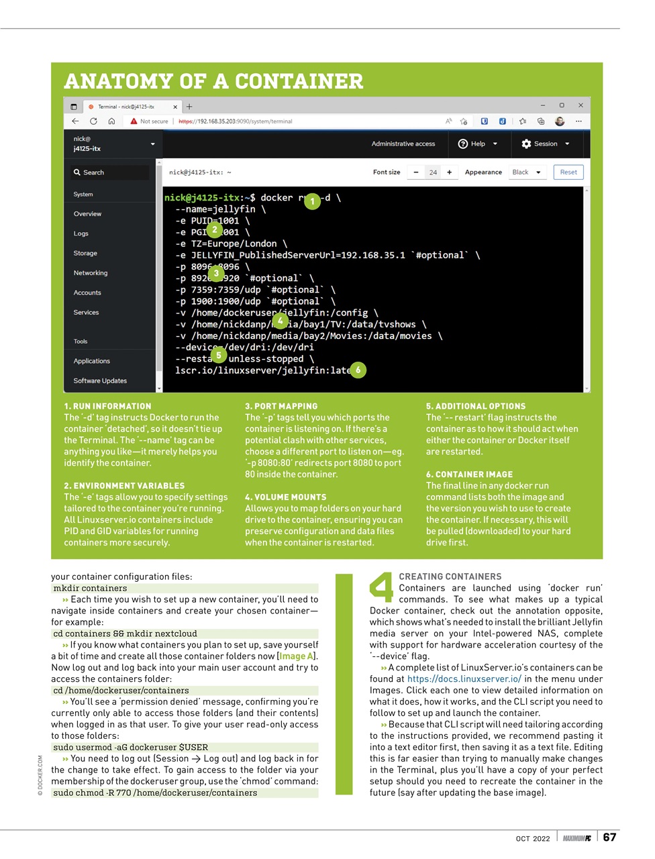
Task: Open the Session dropdown menu
Action: (546, 144)
